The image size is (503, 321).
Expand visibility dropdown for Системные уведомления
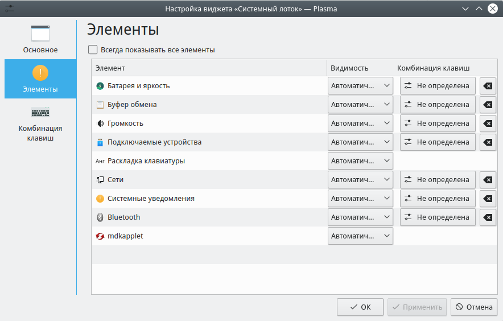[x=360, y=199]
